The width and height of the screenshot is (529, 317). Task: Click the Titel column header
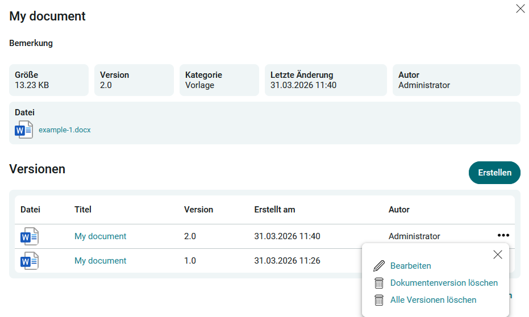point(83,210)
